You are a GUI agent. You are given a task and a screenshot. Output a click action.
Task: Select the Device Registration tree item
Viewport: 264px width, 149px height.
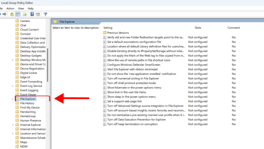[x=32, y=69]
